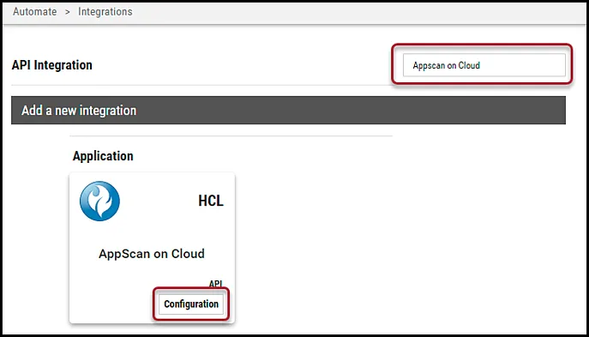This screenshot has height=337, width=589.
Task: Click the API label on the card
Action: [x=215, y=283]
